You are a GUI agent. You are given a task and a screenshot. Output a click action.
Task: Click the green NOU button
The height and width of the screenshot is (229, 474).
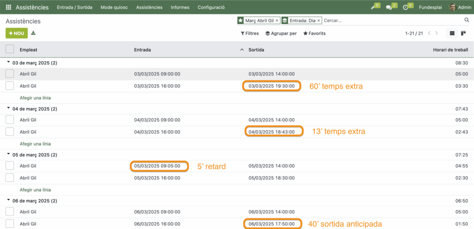[x=16, y=33]
